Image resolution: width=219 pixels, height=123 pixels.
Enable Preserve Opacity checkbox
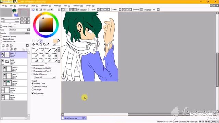coord(1,37)
